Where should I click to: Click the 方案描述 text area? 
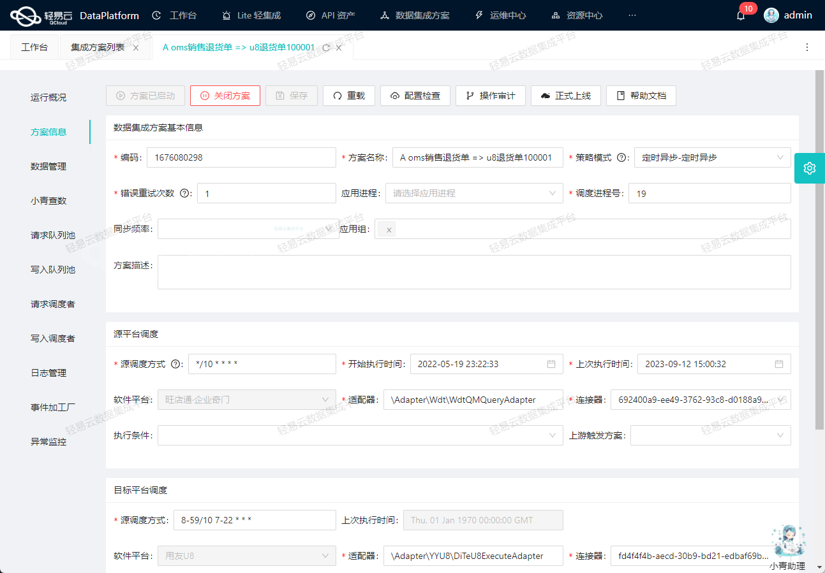(x=474, y=272)
